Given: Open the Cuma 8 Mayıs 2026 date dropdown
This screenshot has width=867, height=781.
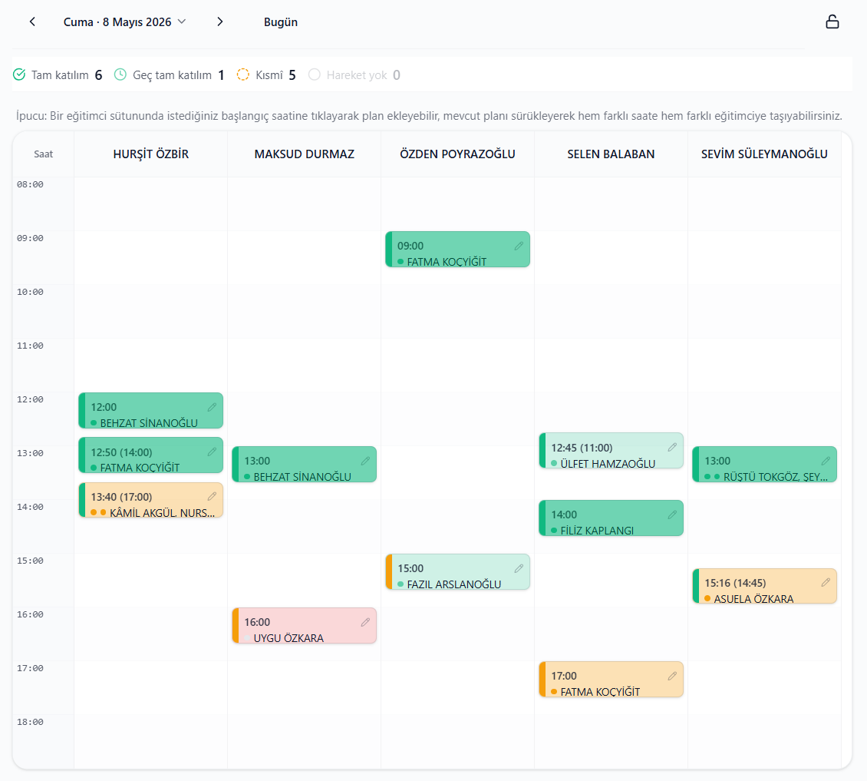Looking at the screenshot, I should (124, 22).
